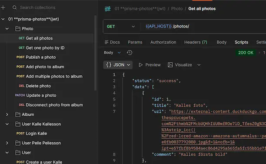Screen dimensions: 266x164
Task: Open the Get all photos request
Action: pyautogui.click(x=39, y=38)
